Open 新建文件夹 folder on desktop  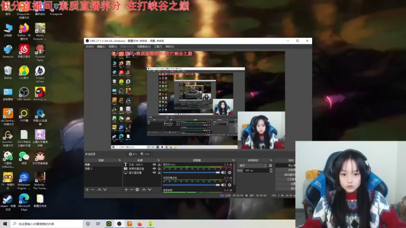pyautogui.click(x=40, y=201)
